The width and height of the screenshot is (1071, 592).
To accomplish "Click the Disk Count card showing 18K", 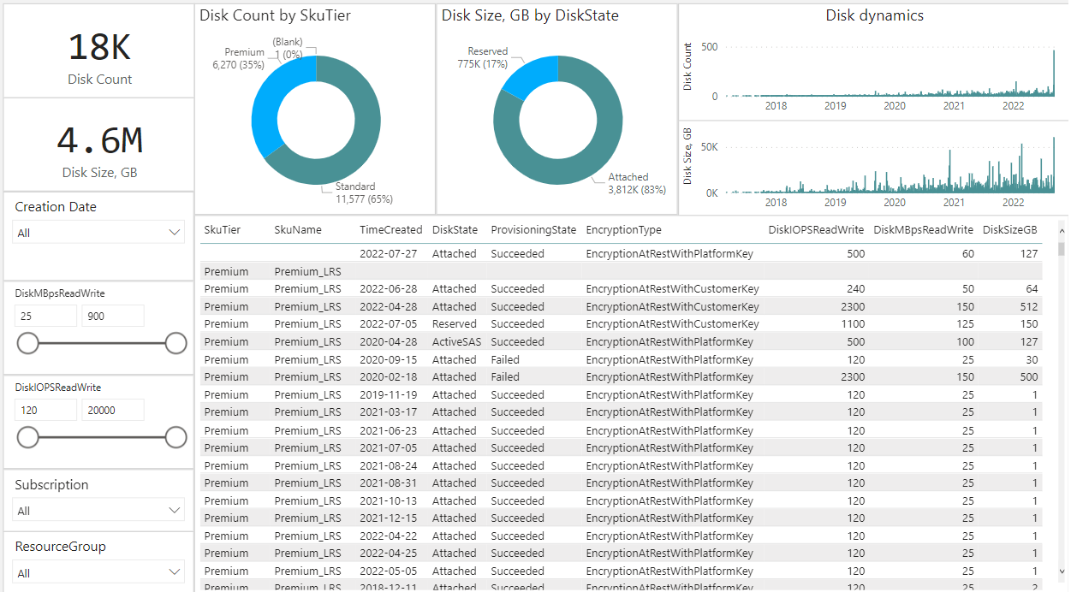I will point(99,51).
